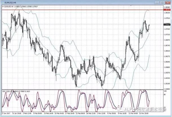
Task: Click the 15 Feb 04:00 time label
Action: (59, 113)
